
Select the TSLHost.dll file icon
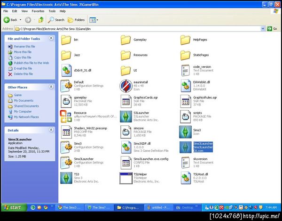186,178
